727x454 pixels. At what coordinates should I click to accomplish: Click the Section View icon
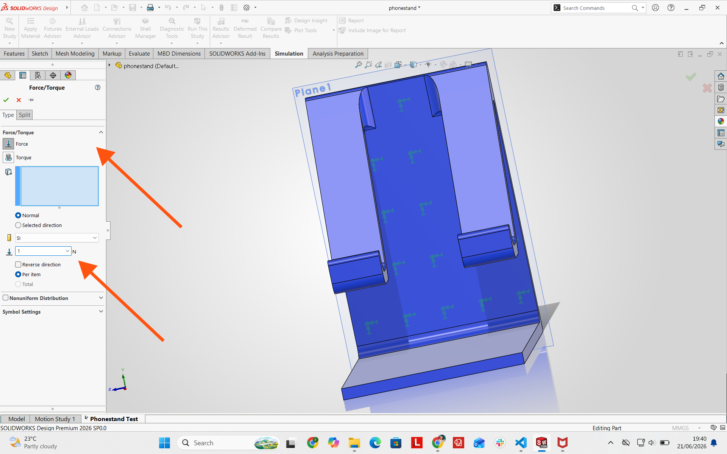[388, 65]
